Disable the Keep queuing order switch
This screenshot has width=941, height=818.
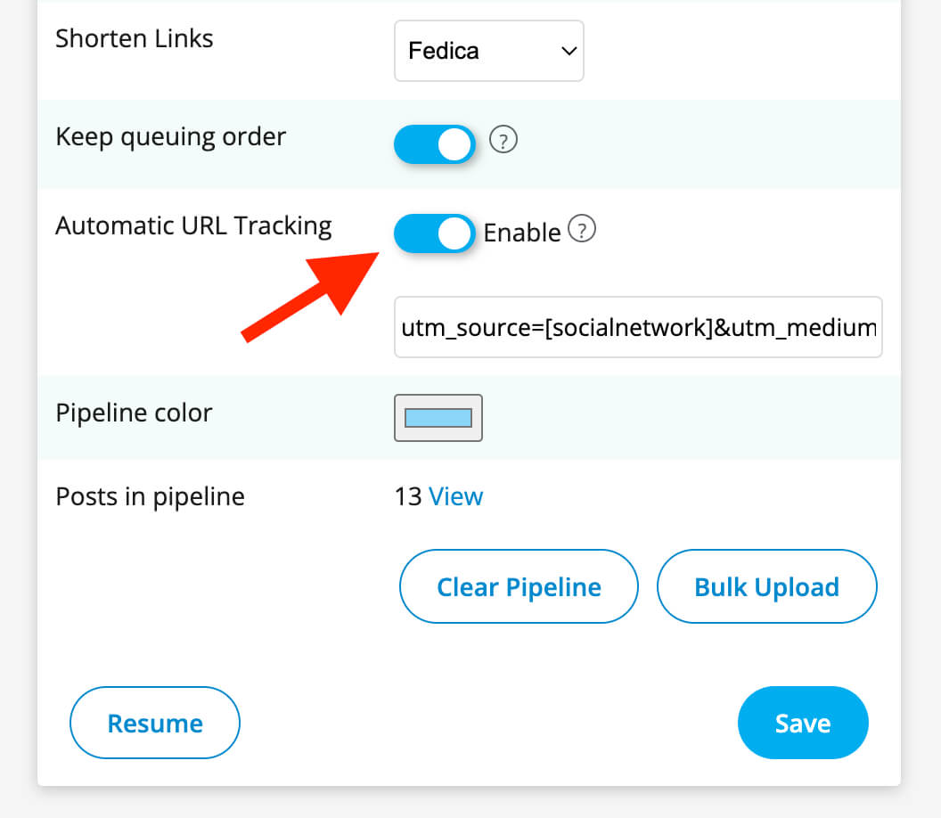pyautogui.click(x=434, y=143)
